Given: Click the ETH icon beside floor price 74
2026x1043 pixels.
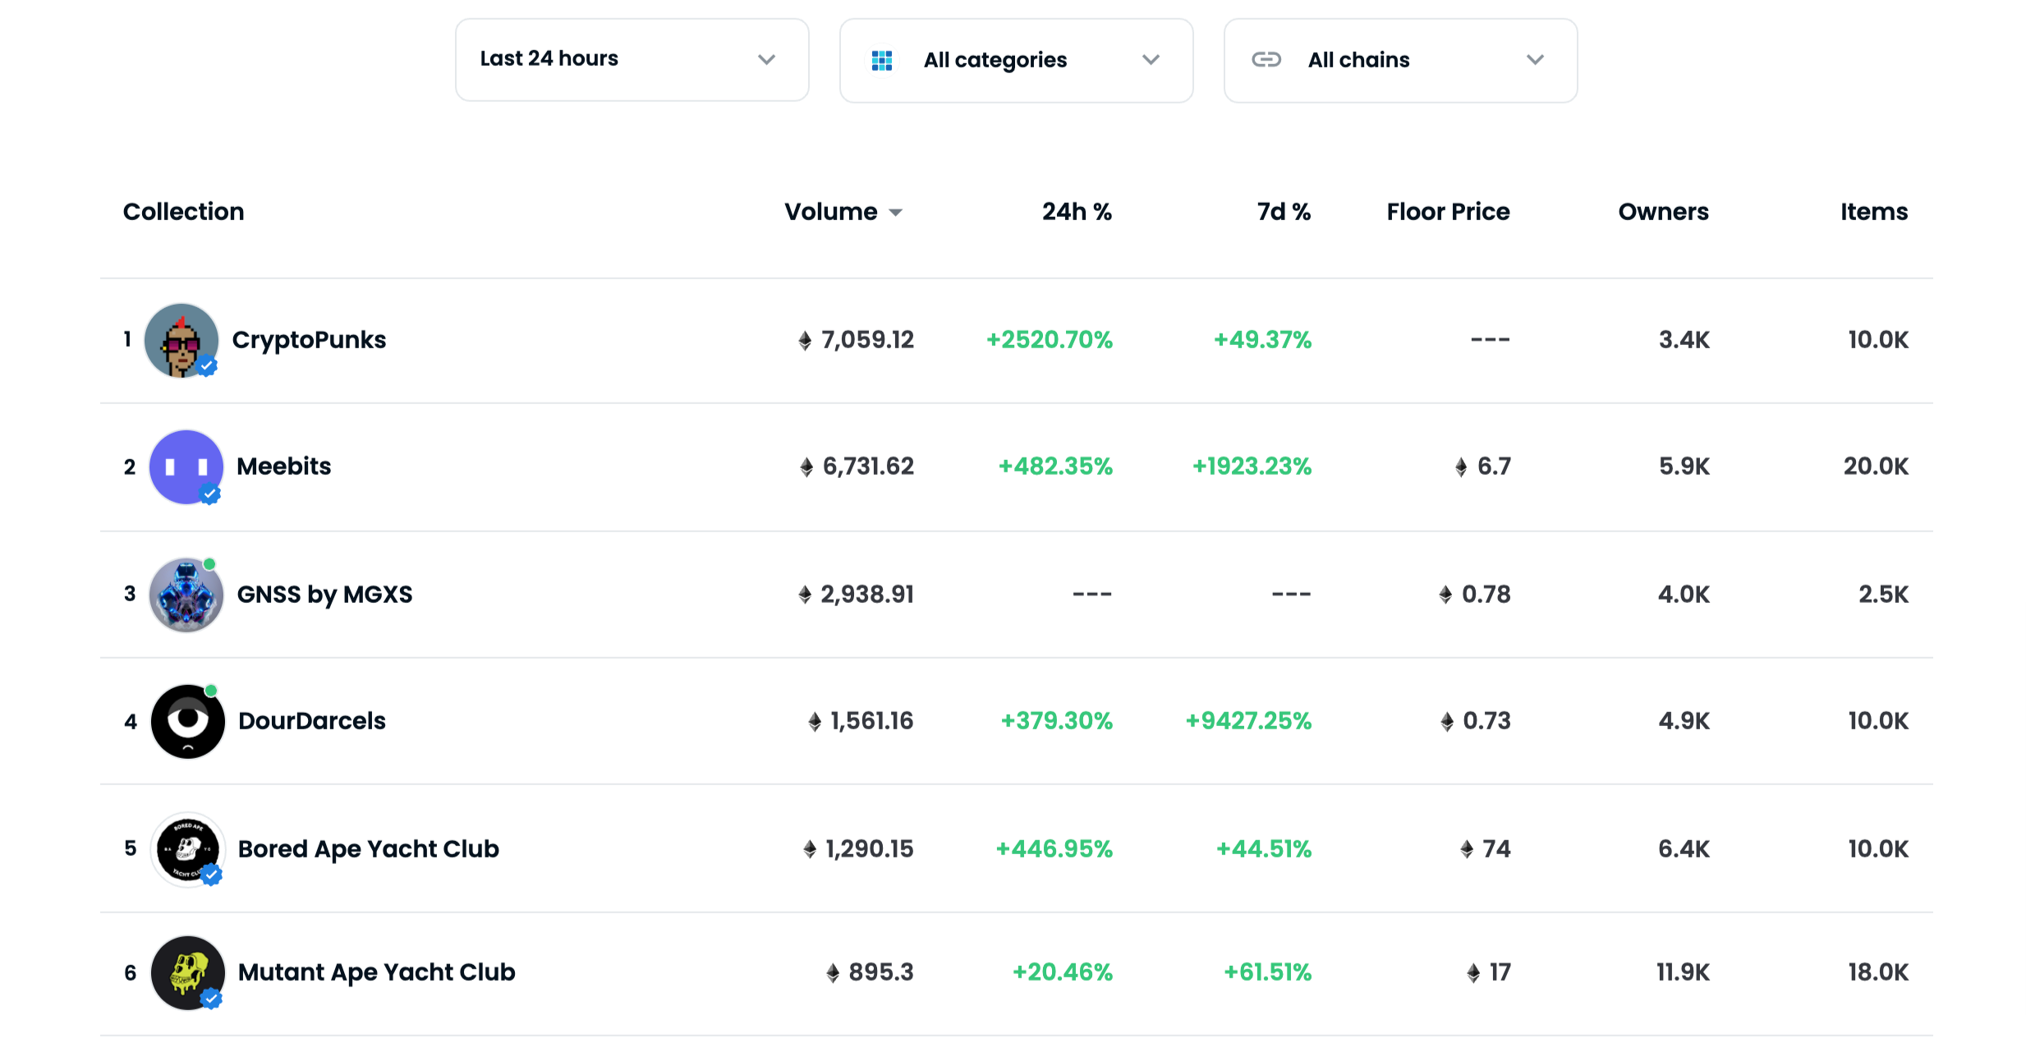Looking at the screenshot, I should [x=1467, y=849].
